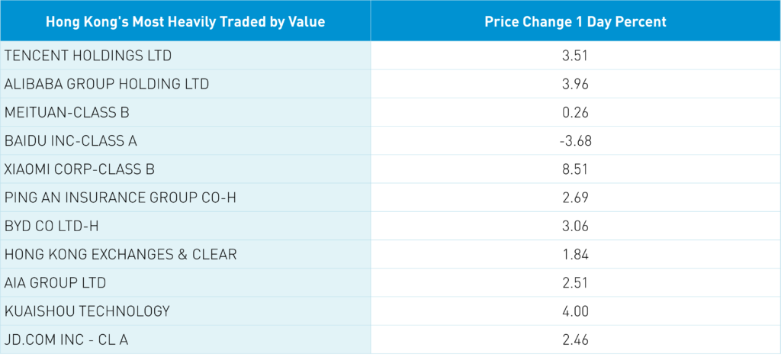Select the ALIBABA GROUP HOLDING LTD cell

(107, 84)
